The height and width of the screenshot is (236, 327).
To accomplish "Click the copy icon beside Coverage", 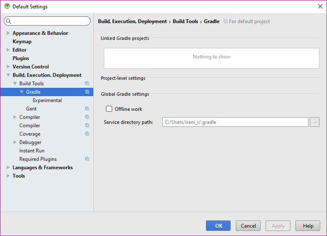I will [x=87, y=134].
